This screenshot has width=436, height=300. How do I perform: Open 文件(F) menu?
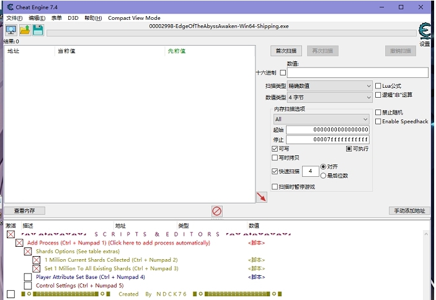point(14,18)
